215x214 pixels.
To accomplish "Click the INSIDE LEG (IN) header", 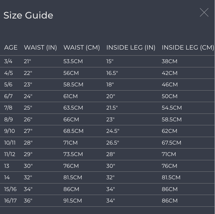I will pyautogui.click(x=131, y=47).
